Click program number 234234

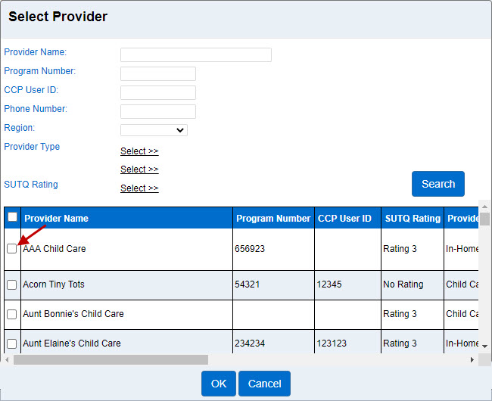click(250, 343)
